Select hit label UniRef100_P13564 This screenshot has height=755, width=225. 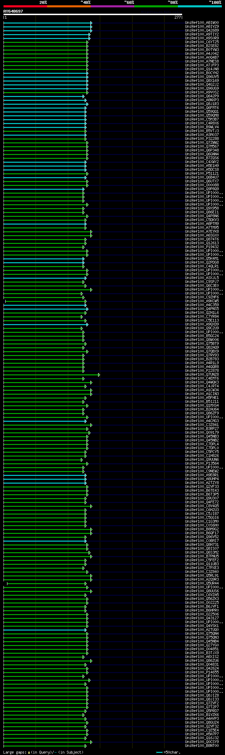[x=202, y=464]
